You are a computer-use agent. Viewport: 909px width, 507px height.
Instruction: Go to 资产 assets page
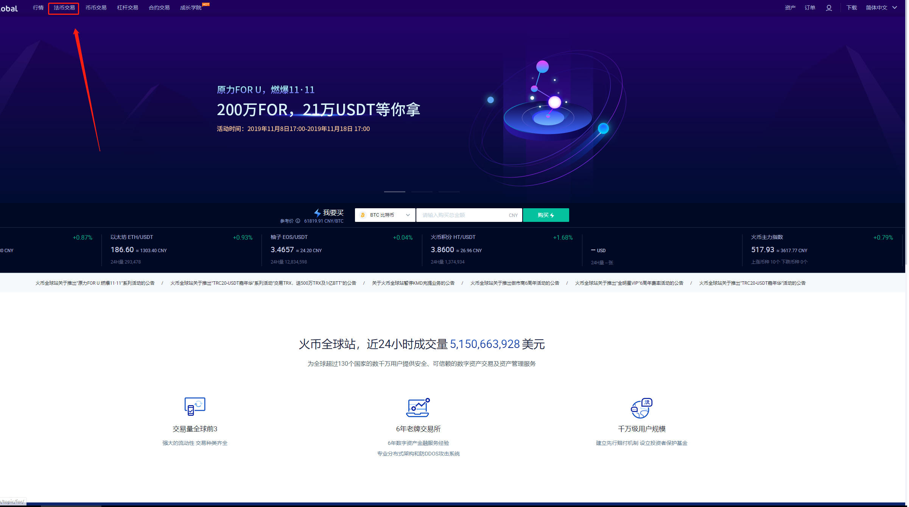click(790, 8)
